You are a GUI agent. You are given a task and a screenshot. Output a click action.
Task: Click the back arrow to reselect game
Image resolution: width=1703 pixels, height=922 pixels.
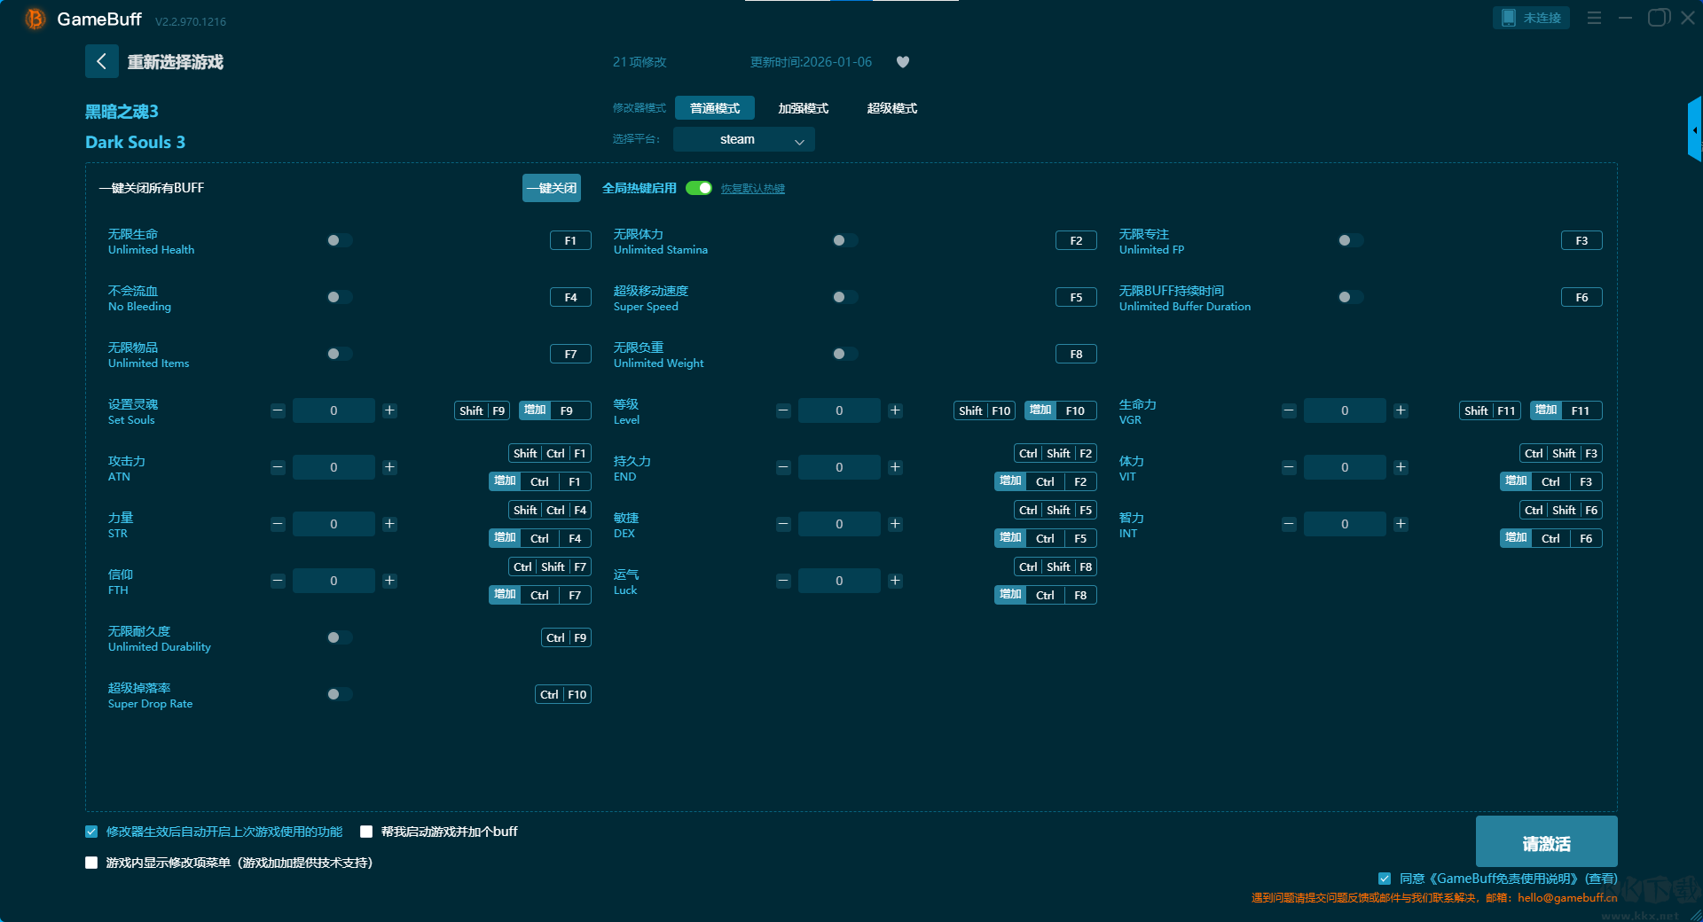click(101, 61)
